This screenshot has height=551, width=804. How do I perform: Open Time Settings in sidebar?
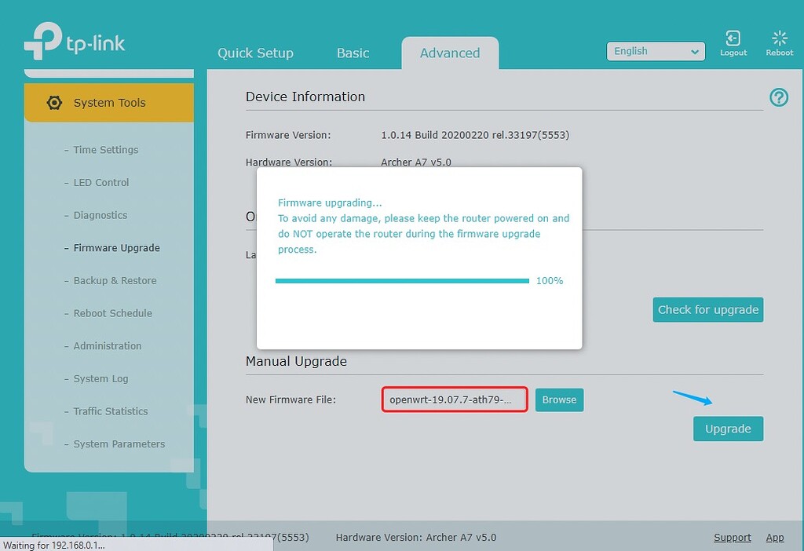point(106,150)
